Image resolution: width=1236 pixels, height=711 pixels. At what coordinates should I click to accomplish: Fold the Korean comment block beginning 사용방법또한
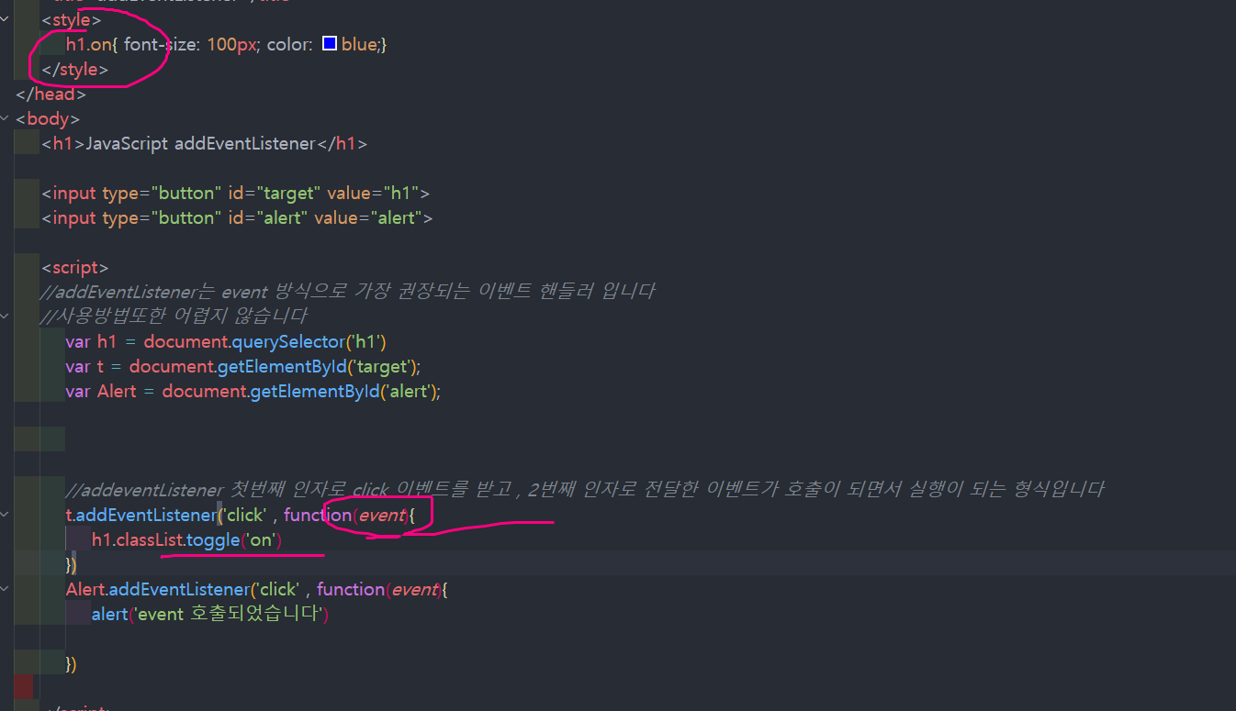click(6, 317)
